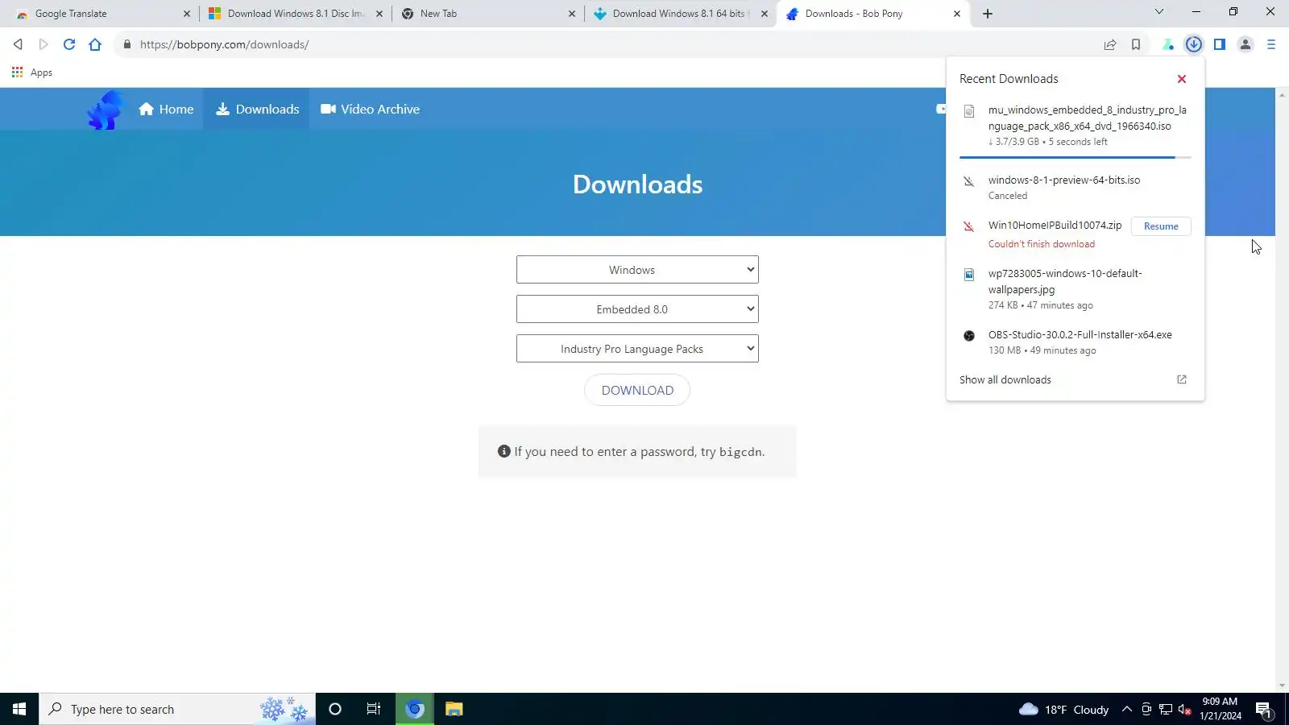Open the browser profile avatar

pos(1245,44)
